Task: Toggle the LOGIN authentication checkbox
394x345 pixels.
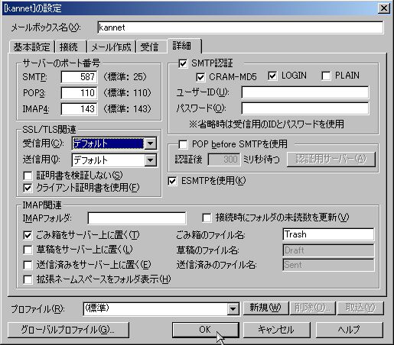Action: point(272,76)
